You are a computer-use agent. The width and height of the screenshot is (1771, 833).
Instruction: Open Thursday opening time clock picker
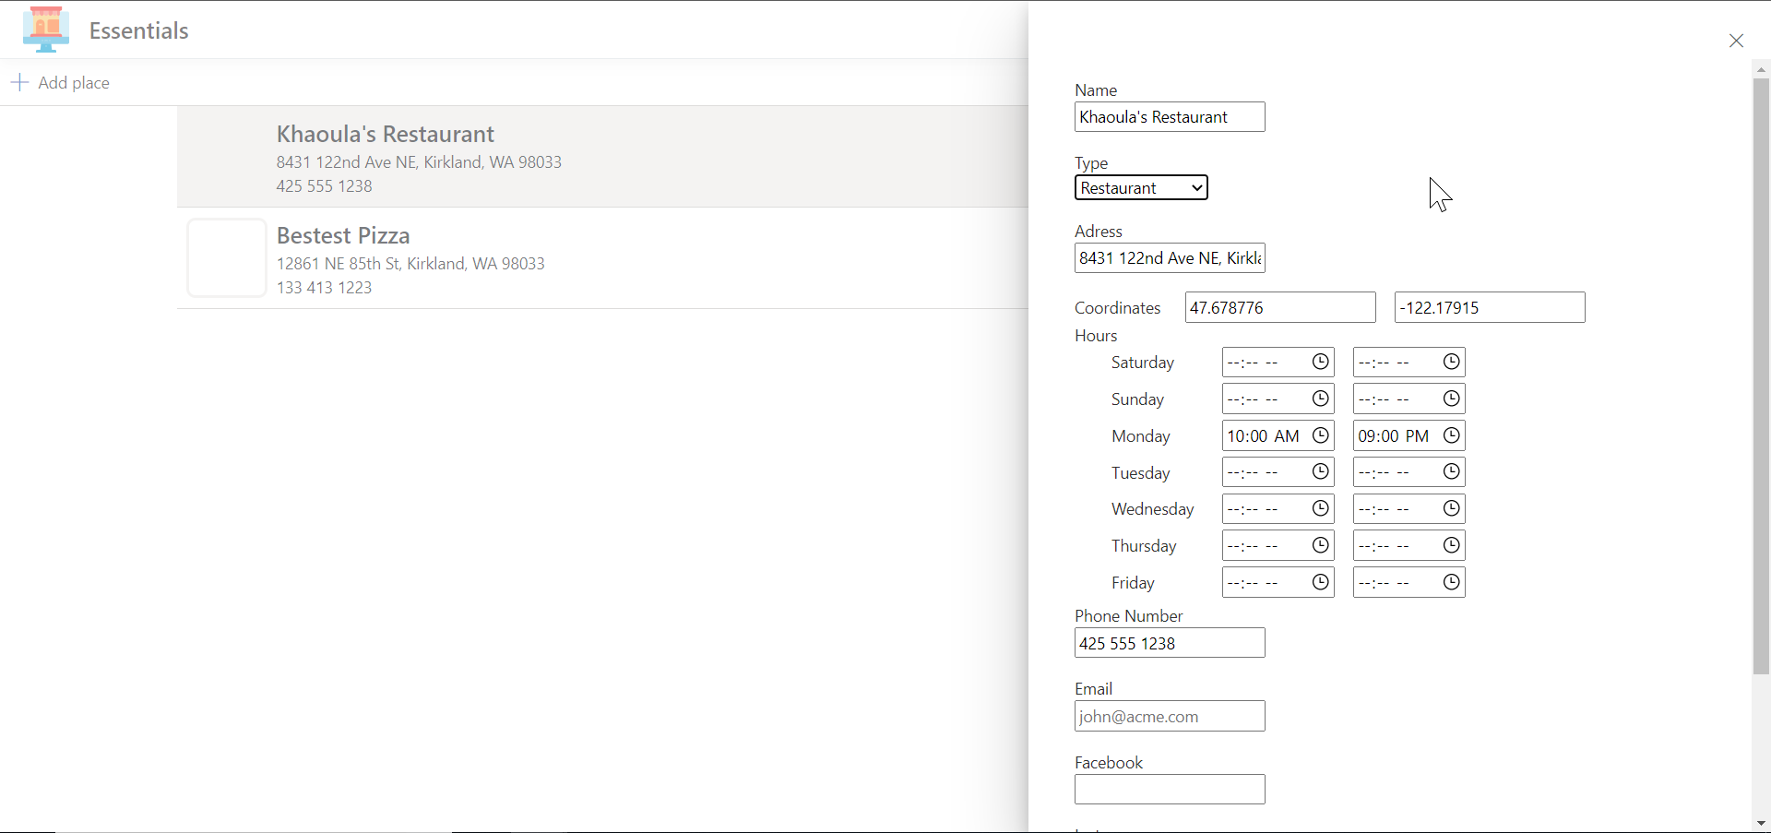pos(1321,546)
